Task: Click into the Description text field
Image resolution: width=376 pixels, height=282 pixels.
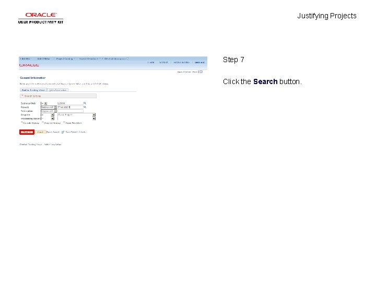Action: [x=70, y=111]
